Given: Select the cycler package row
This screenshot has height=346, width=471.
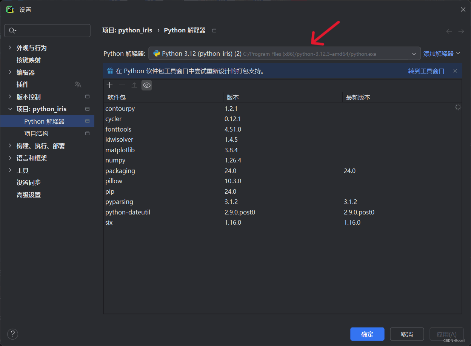Looking at the screenshot, I should coord(283,119).
